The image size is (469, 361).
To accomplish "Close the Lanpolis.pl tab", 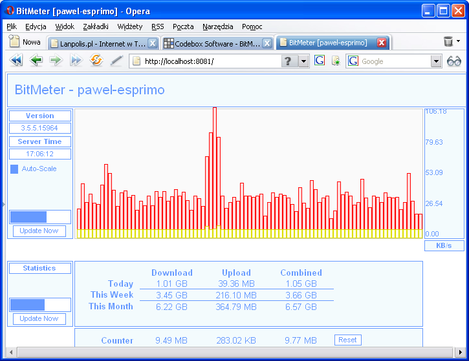I will click(x=153, y=43).
